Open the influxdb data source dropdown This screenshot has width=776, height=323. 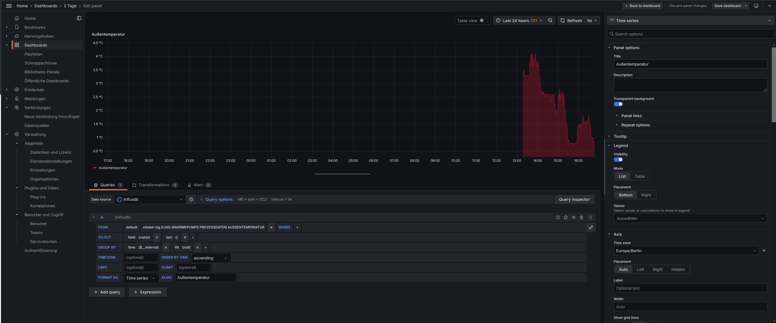(x=150, y=199)
